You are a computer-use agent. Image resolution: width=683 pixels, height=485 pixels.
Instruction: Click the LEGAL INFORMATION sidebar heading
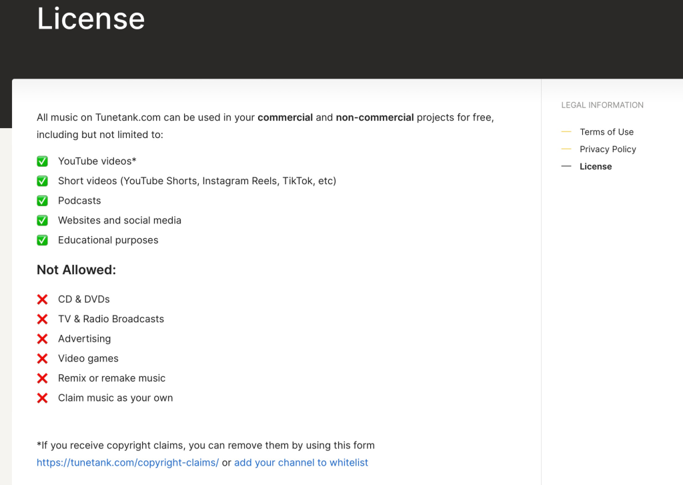(x=602, y=105)
